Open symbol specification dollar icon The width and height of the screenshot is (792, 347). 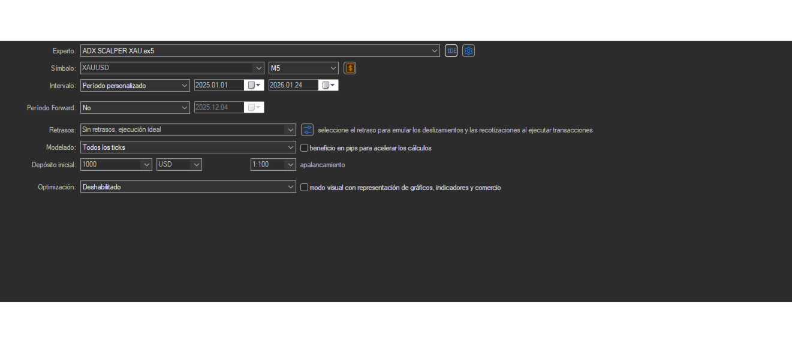[350, 68]
